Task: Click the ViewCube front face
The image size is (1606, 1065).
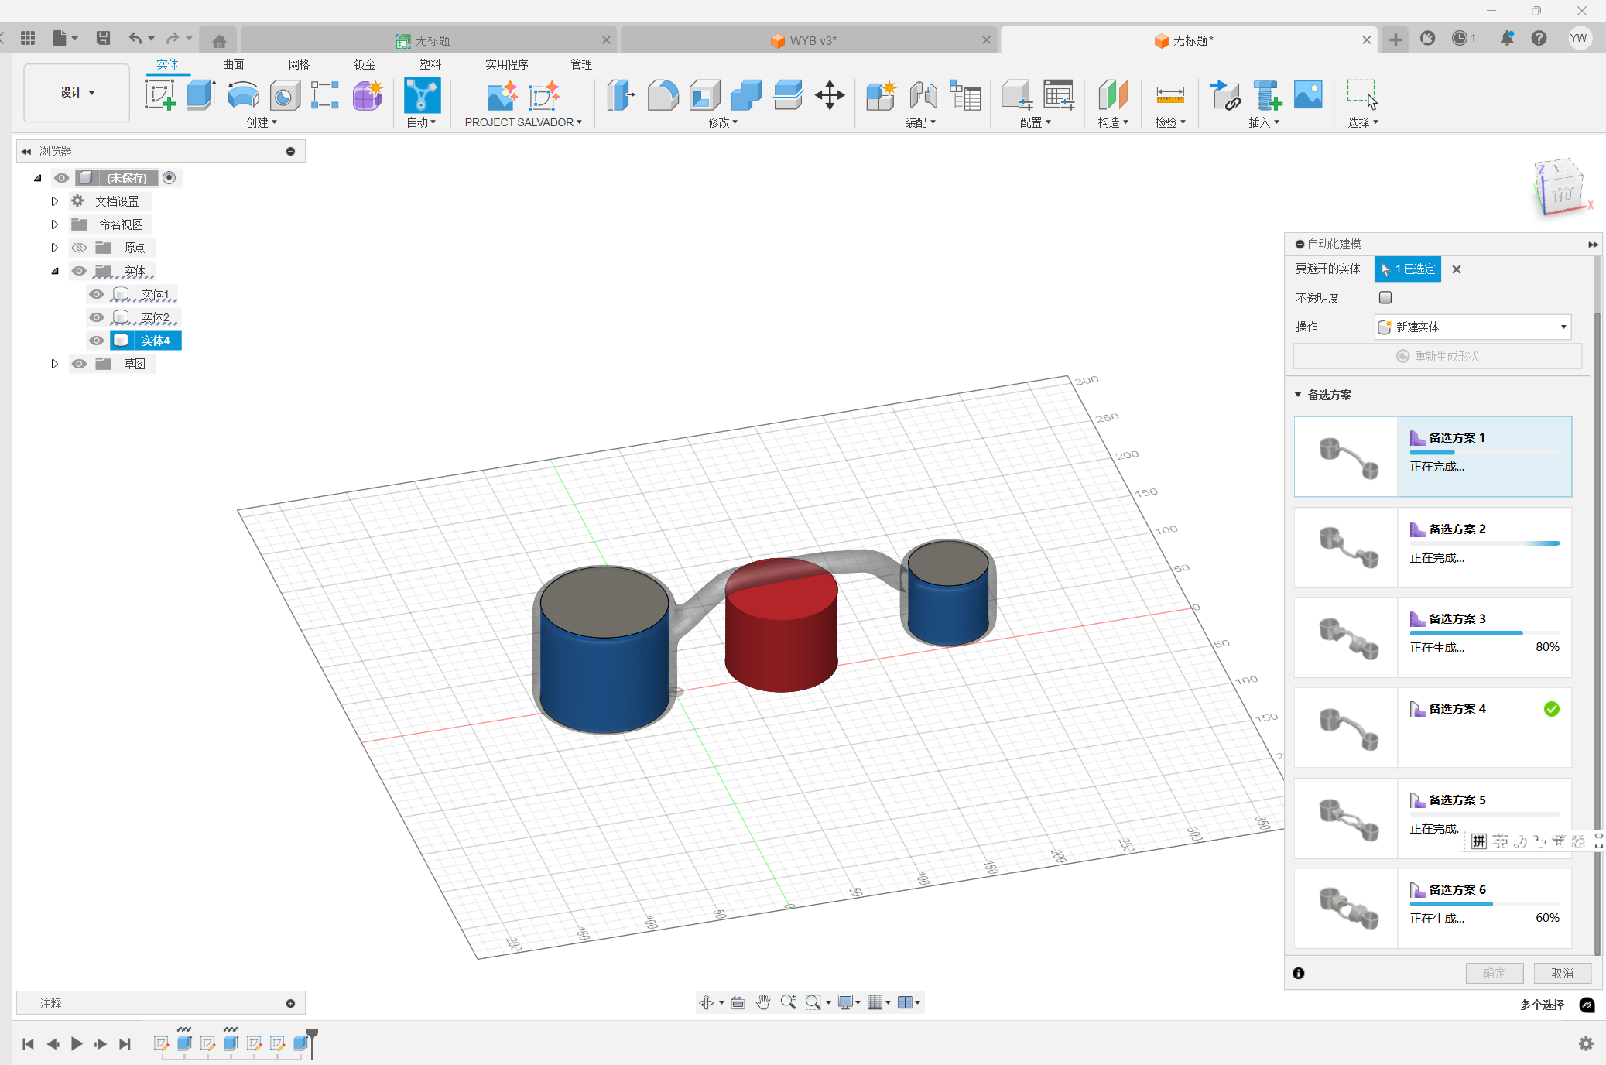Action: [x=1562, y=193]
